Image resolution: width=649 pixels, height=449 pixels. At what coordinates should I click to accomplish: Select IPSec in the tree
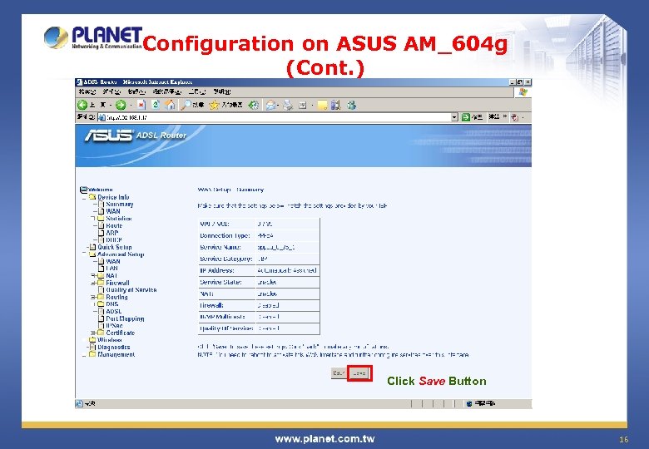point(114,326)
